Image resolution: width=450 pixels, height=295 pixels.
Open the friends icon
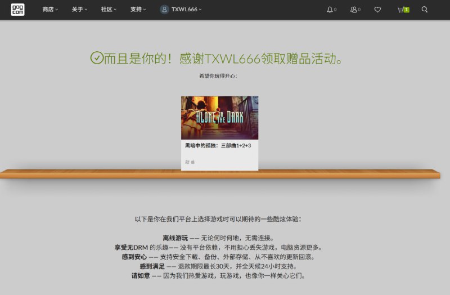[x=355, y=10]
